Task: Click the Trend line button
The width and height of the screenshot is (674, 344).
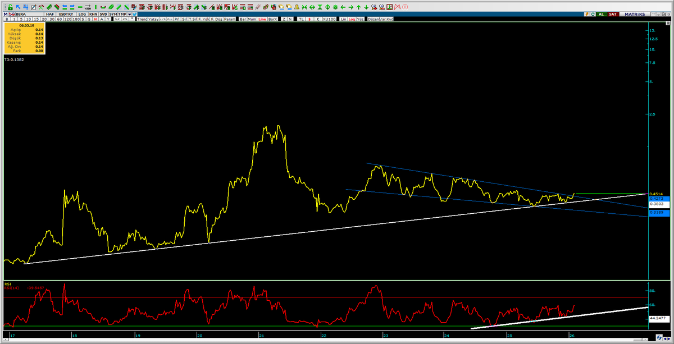Action: (x=142, y=19)
